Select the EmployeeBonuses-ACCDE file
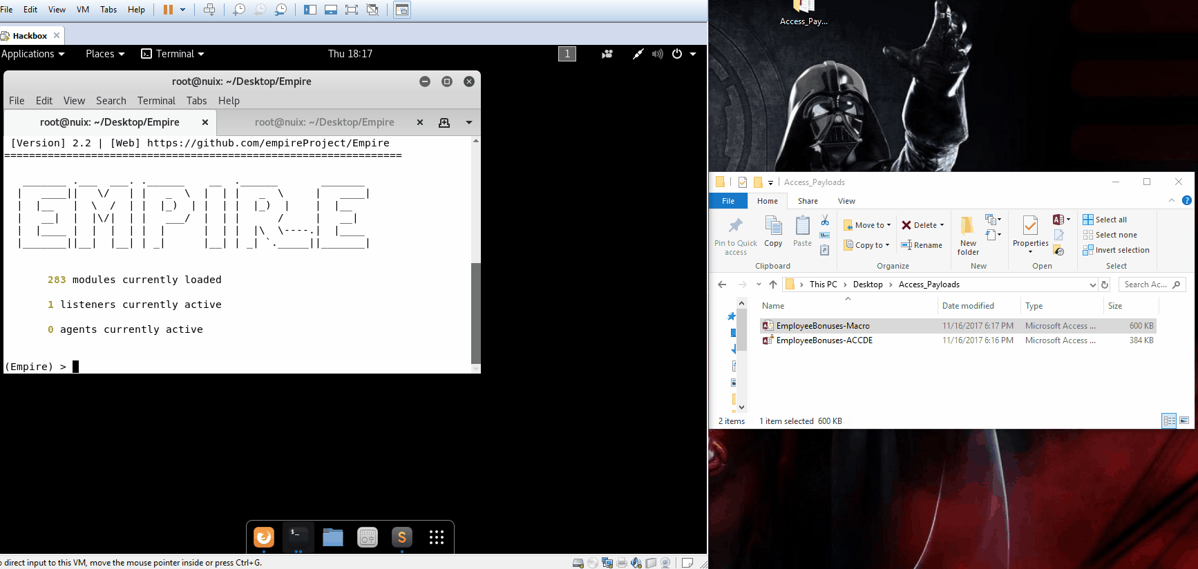Image resolution: width=1198 pixels, height=569 pixels. [x=824, y=340]
